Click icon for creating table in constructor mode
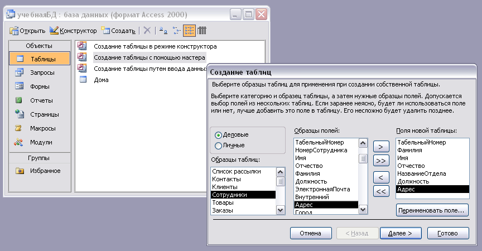This screenshot has height=251, width=482. click(82, 46)
